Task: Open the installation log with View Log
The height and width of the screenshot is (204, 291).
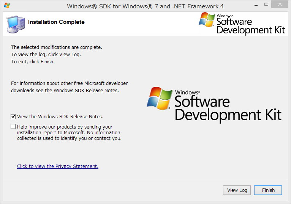Action: click(x=237, y=190)
